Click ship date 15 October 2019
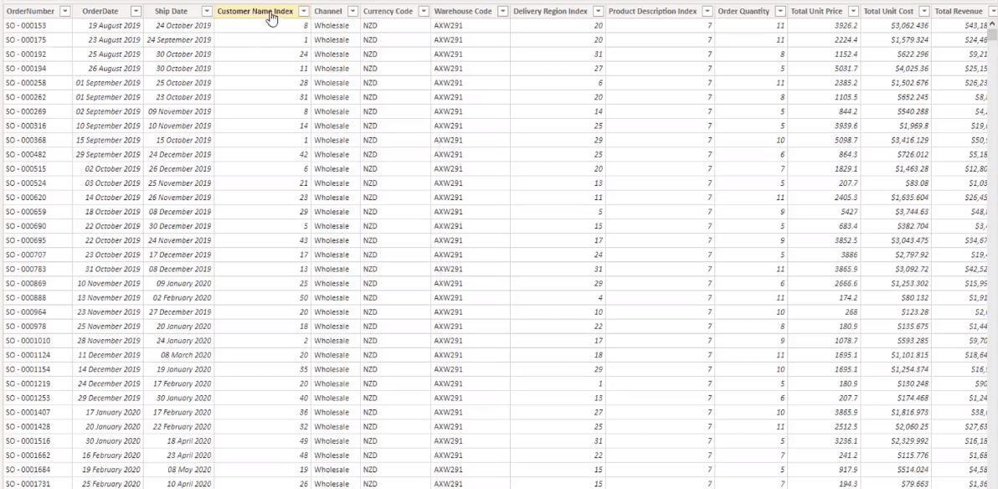998x489 pixels. [x=178, y=140]
